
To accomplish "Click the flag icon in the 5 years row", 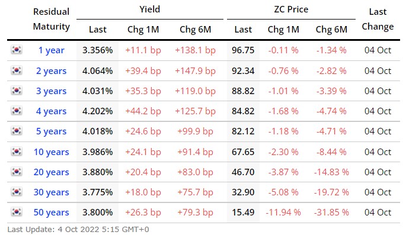I will [x=17, y=131].
